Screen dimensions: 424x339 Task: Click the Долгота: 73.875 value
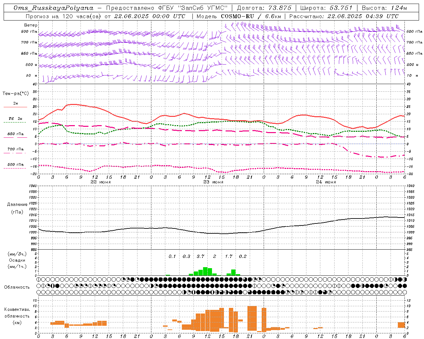264,8
